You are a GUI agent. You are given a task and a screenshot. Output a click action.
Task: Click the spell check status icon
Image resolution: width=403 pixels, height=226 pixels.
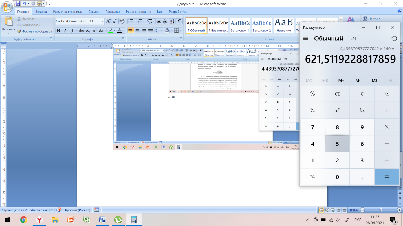59,210
